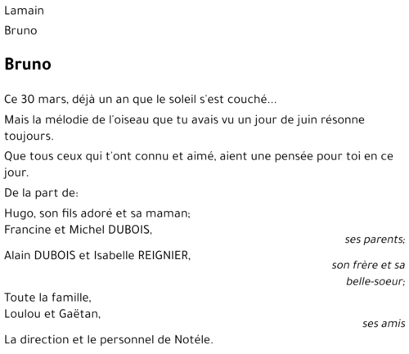Click the italic 'son frère et sa' text
Viewport: 409px width, 354px height.
[x=368, y=265]
